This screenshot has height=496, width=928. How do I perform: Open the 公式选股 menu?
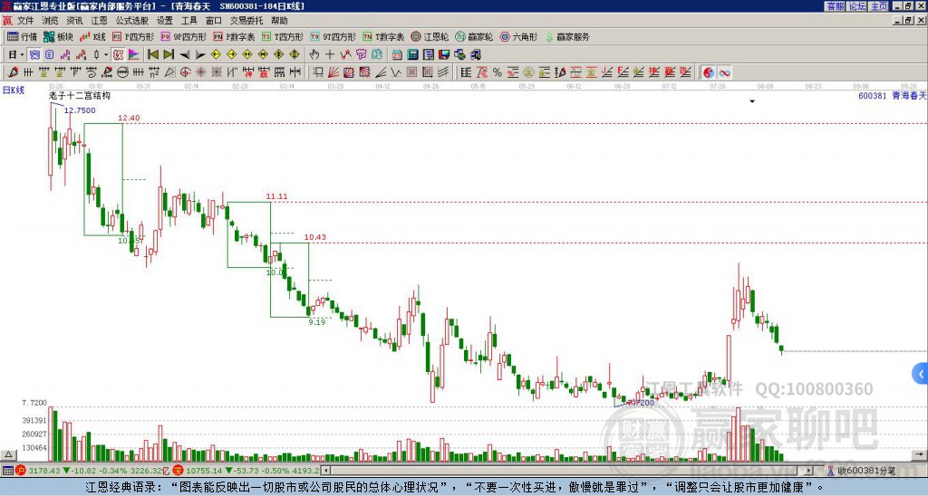(x=132, y=21)
